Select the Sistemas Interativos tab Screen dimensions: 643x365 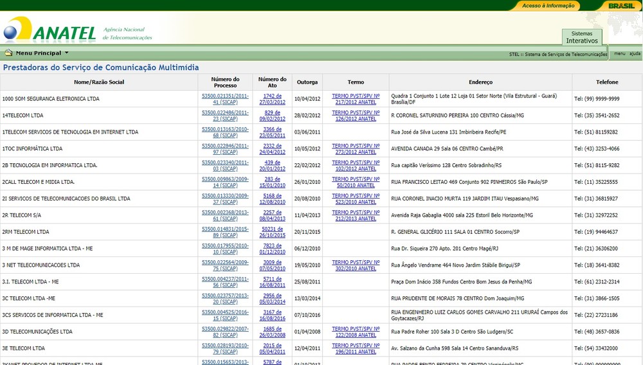coord(581,37)
